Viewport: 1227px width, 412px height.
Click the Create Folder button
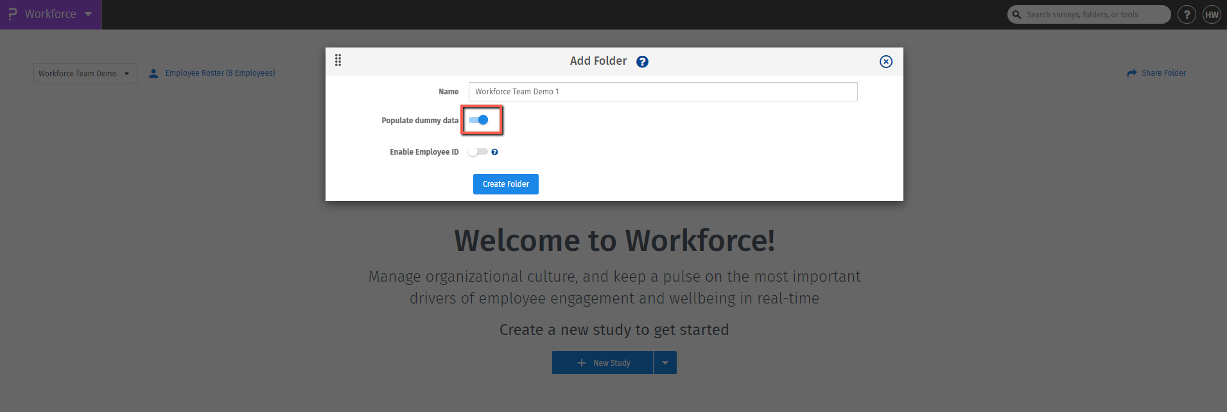[506, 184]
